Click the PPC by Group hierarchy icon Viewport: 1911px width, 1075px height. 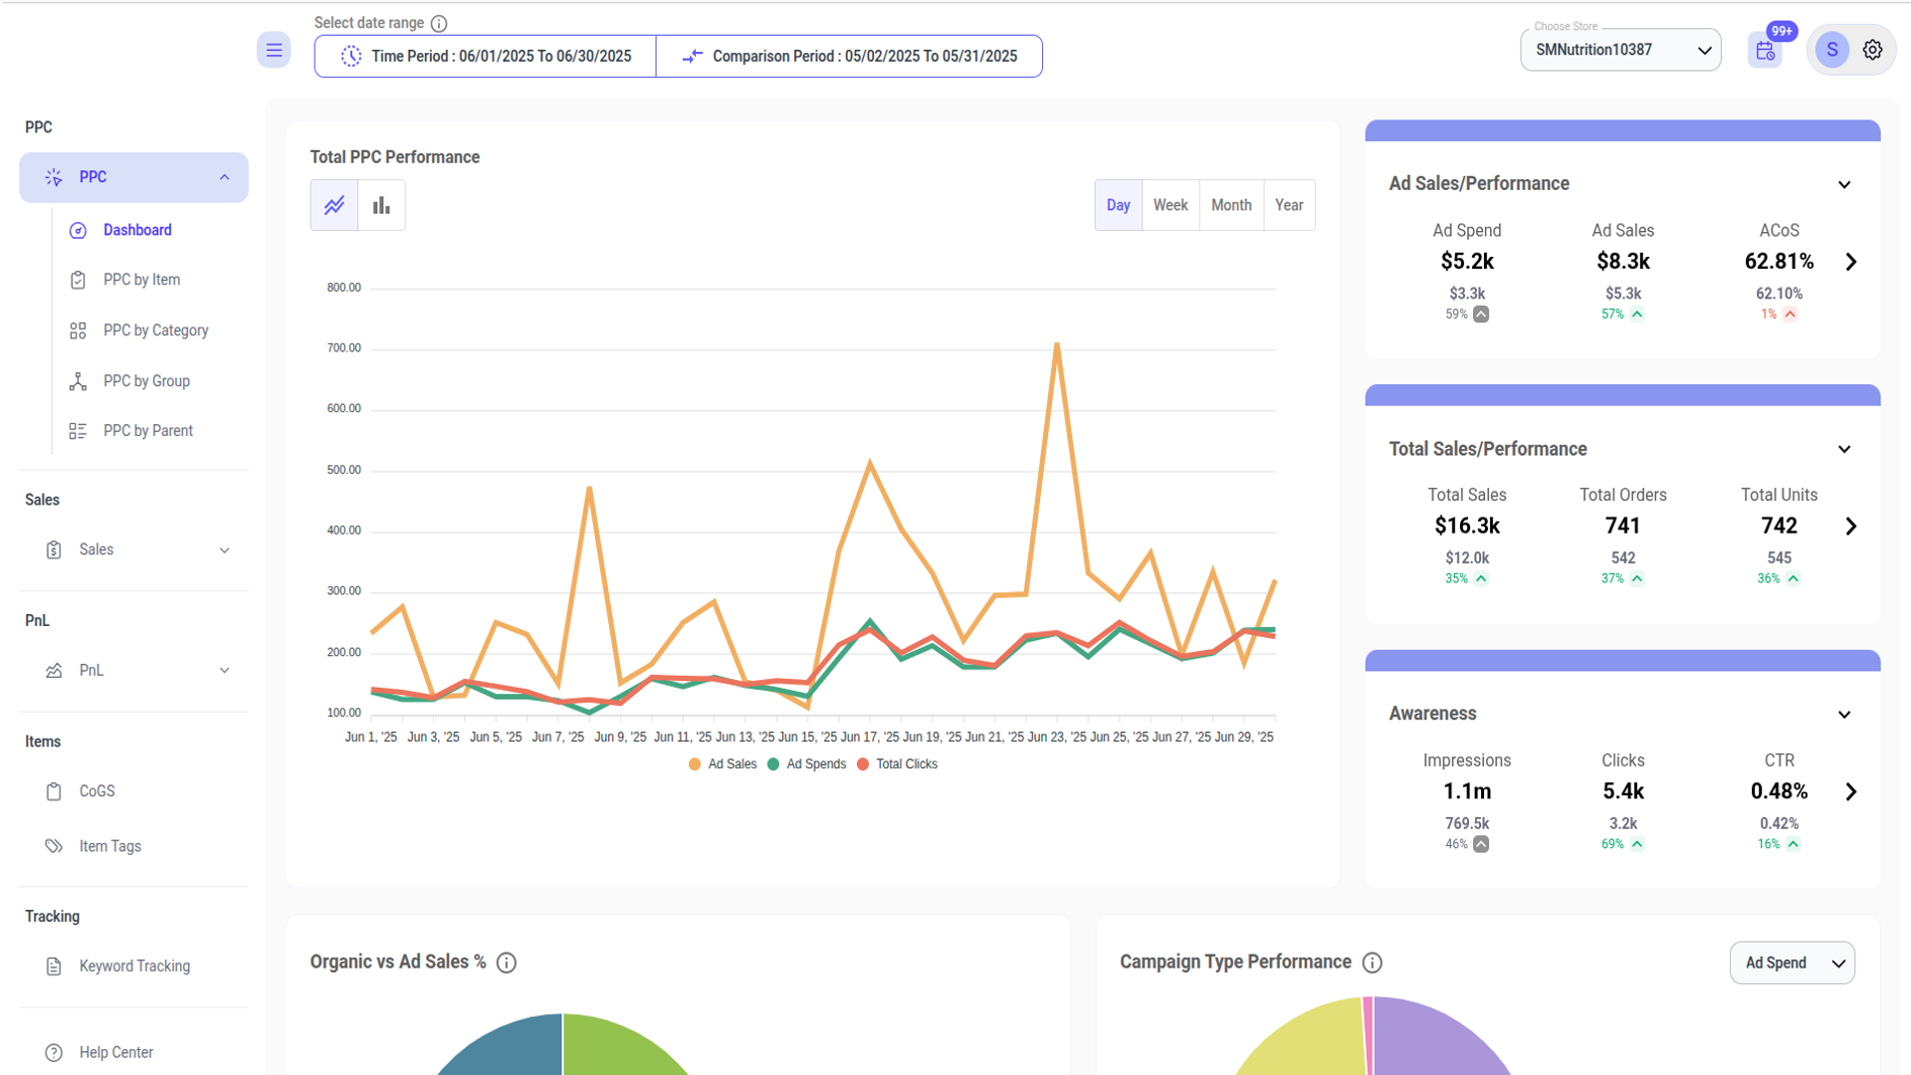[78, 381]
